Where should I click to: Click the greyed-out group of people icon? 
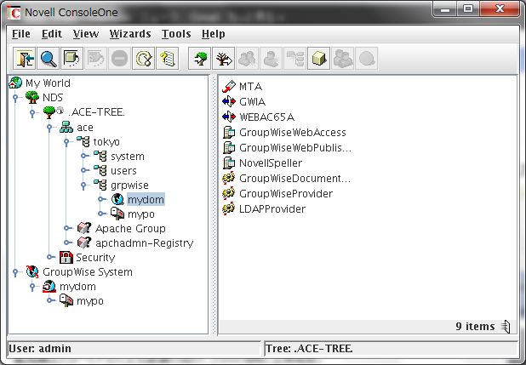tap(247, 59)
